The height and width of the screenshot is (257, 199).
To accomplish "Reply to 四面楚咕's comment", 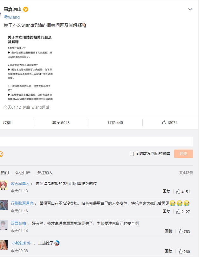I will (x=168, y=231).
